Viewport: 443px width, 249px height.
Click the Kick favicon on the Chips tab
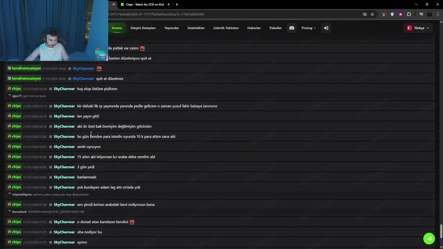point(122,4)
